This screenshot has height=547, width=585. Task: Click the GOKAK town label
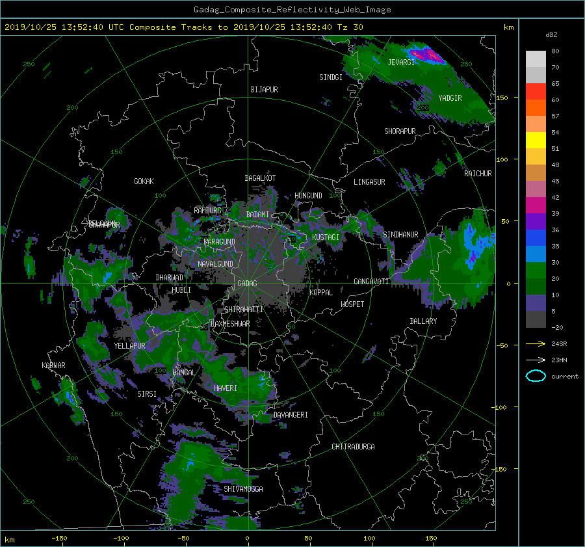(144, 181)
